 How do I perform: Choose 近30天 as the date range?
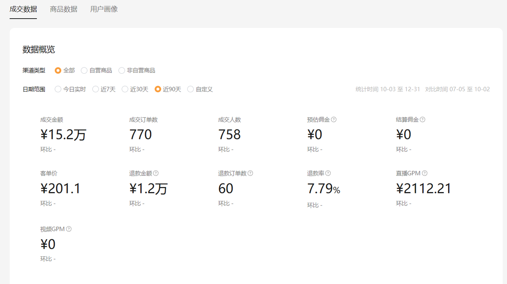pyautogui.click(x=125, y=90)
